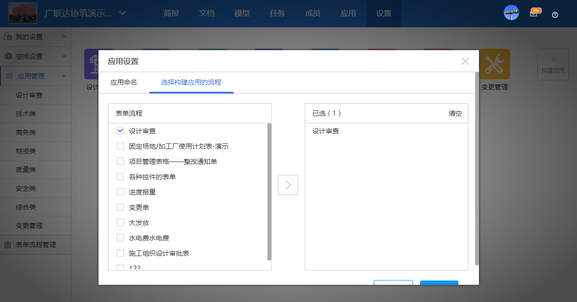The width and height of the screenshot is (577, 302).
Task: Tick the 施工组织设计审批表 checkbox
Action: (x=121, y=253)
